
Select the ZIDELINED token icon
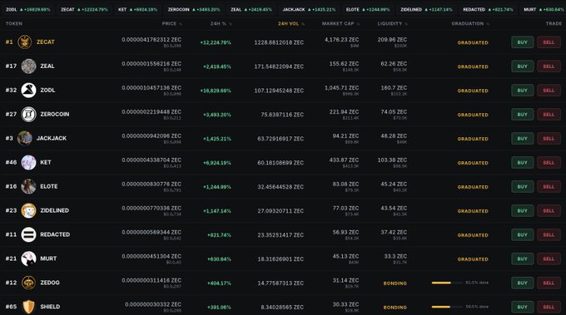coord(28,210)
